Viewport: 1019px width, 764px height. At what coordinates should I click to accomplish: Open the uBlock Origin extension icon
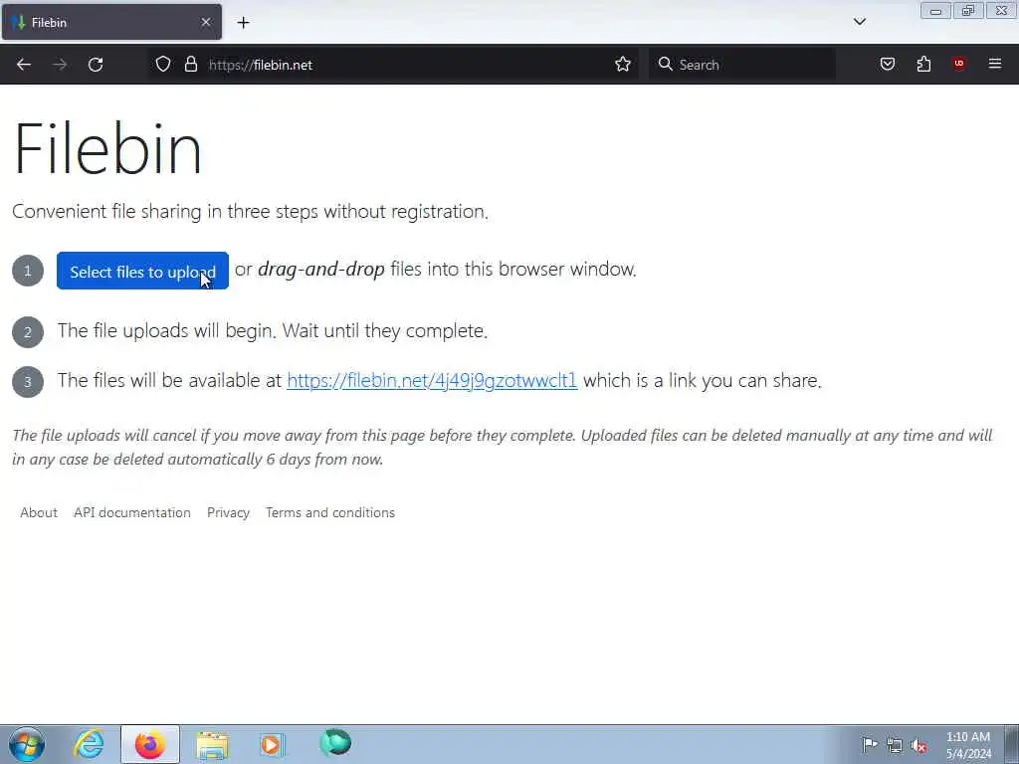(x=958, y=64)
